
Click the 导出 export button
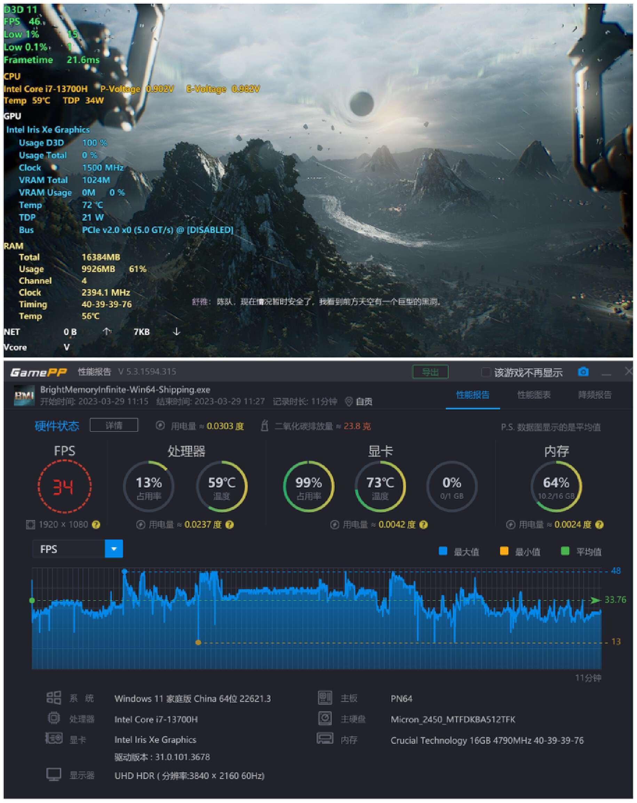pyautogui.click(x=430, y=372)
